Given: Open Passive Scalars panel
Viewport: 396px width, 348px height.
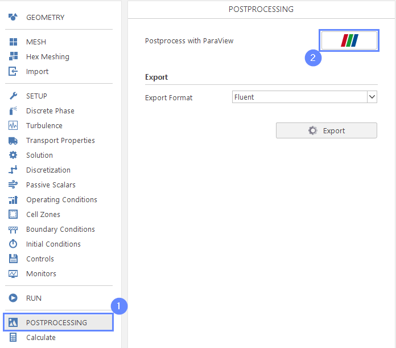Looking at the screenshot, I should point(51,185).
